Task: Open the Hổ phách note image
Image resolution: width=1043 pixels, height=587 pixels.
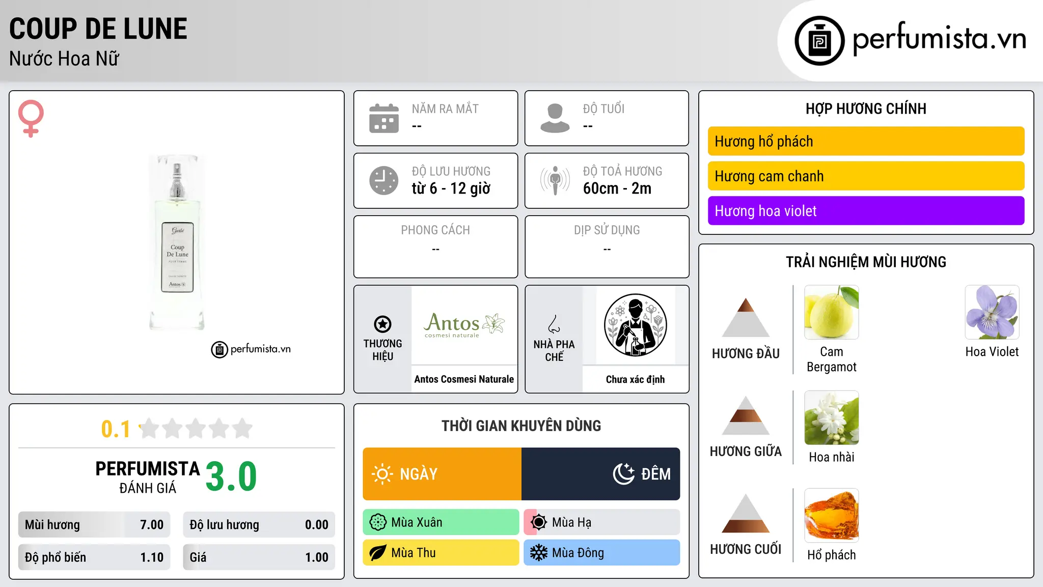Action: 832,516
